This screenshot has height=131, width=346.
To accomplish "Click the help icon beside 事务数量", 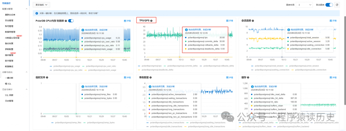I will pos(151,78).
